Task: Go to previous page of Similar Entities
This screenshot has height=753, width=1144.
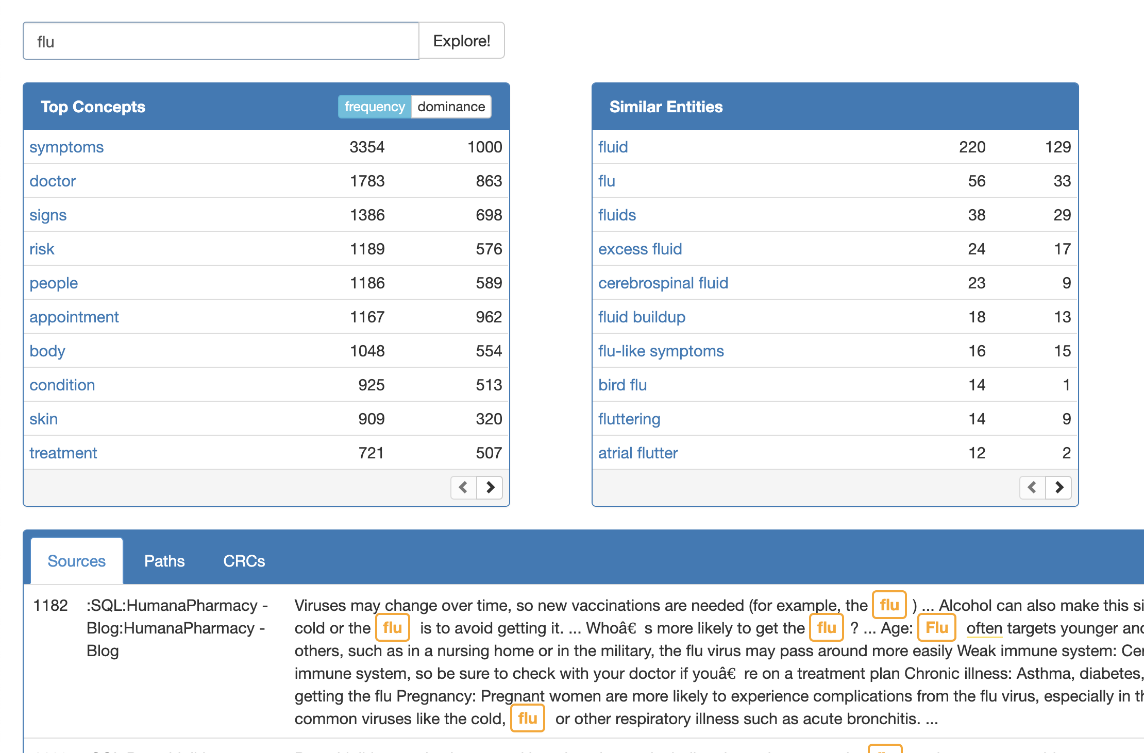Action: pos(1032,487)
